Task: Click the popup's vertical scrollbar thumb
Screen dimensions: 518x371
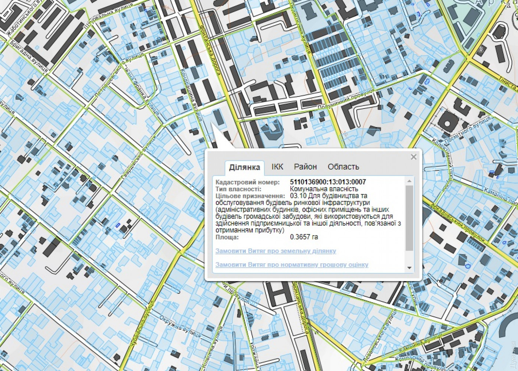Action: pyautogui.click(x=409, y=217)
